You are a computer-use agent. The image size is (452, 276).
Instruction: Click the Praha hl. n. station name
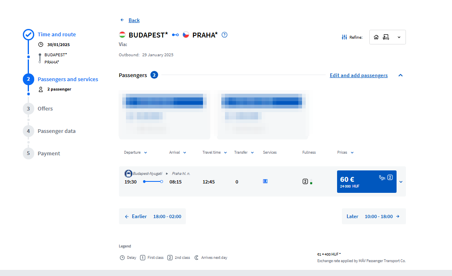181,174
